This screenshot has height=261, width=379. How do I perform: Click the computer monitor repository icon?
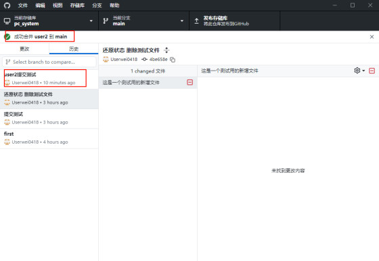pos(7,21)
